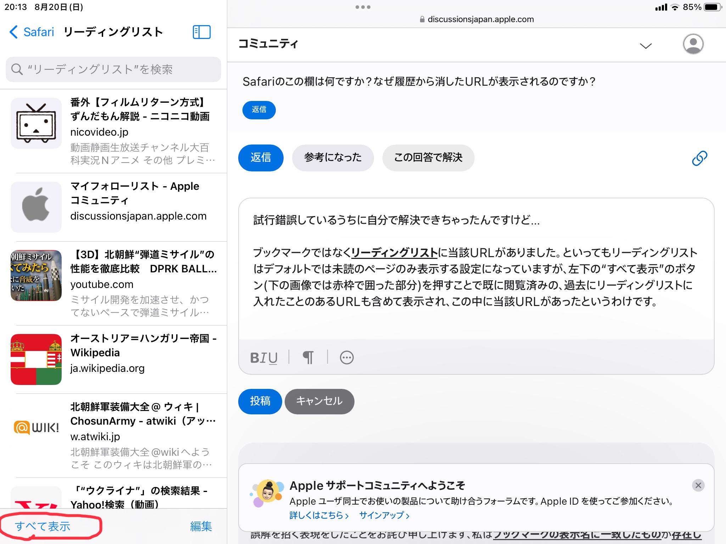
Task: Tap 編集 to edit reading list
Action: coord(201,526)
